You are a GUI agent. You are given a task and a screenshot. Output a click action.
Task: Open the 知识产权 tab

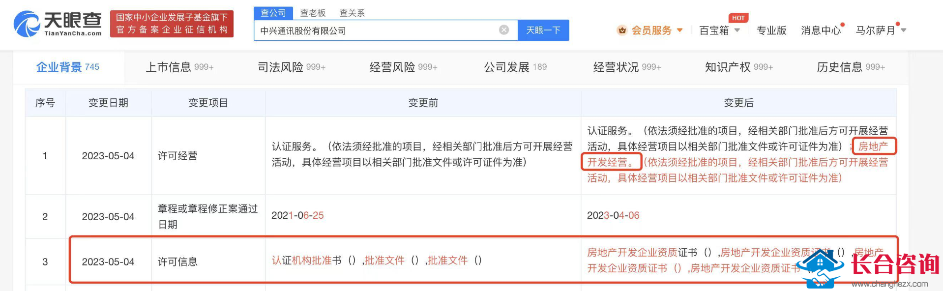739,67
